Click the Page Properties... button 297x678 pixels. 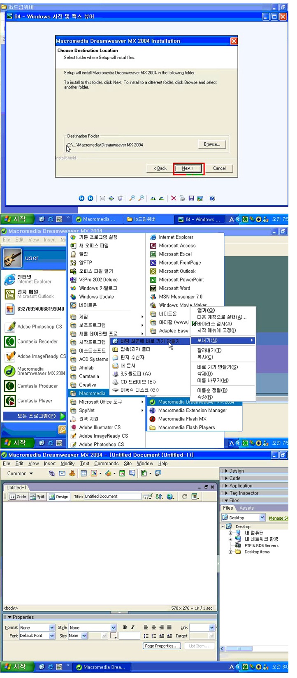click(162, 646)
